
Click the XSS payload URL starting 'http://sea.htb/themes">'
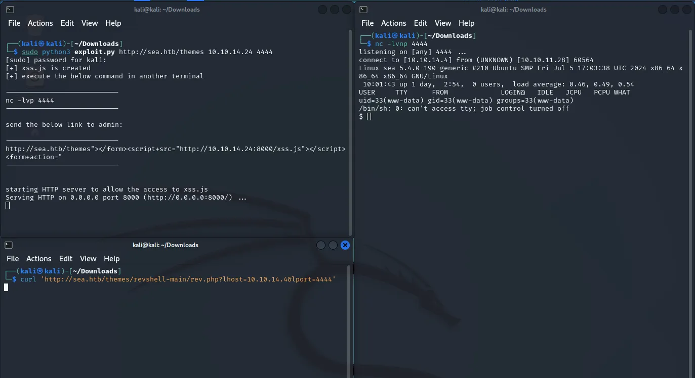coord(176,149)
